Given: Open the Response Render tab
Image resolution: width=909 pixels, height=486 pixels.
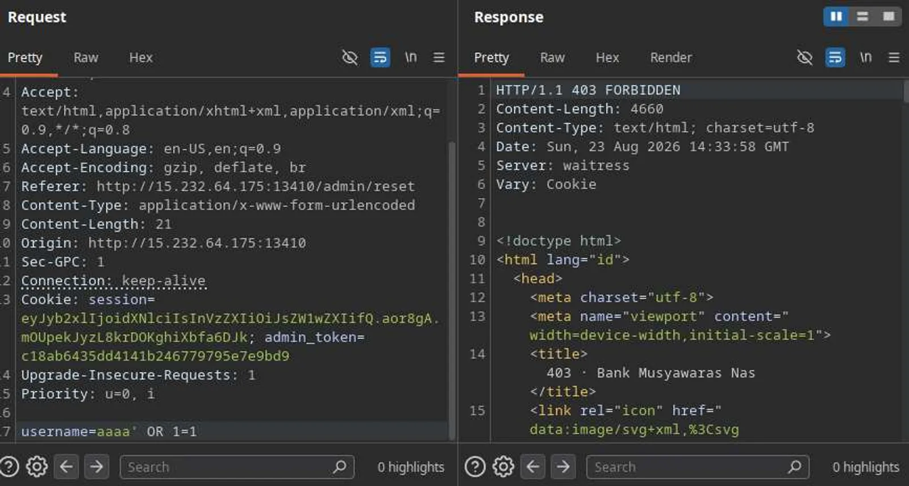Looking at the screenshot, I should tap(671, 57).
